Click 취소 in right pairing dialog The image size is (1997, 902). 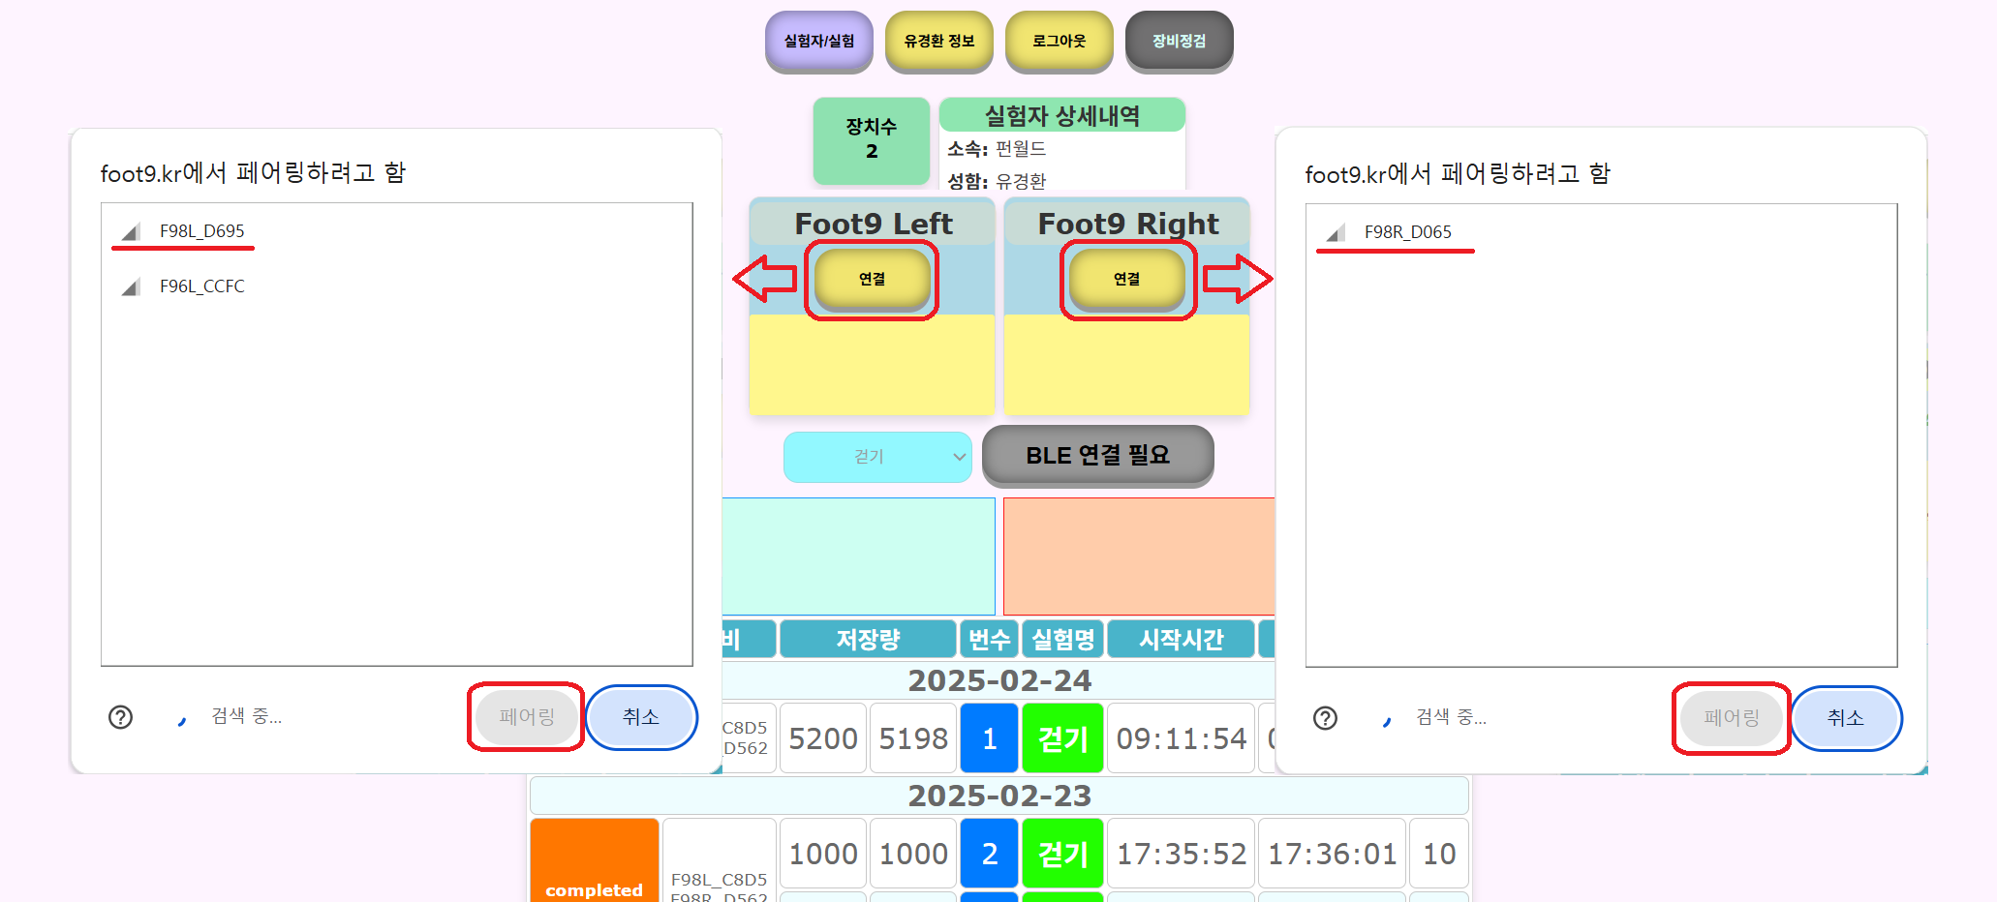click(x=1846, y=718)
